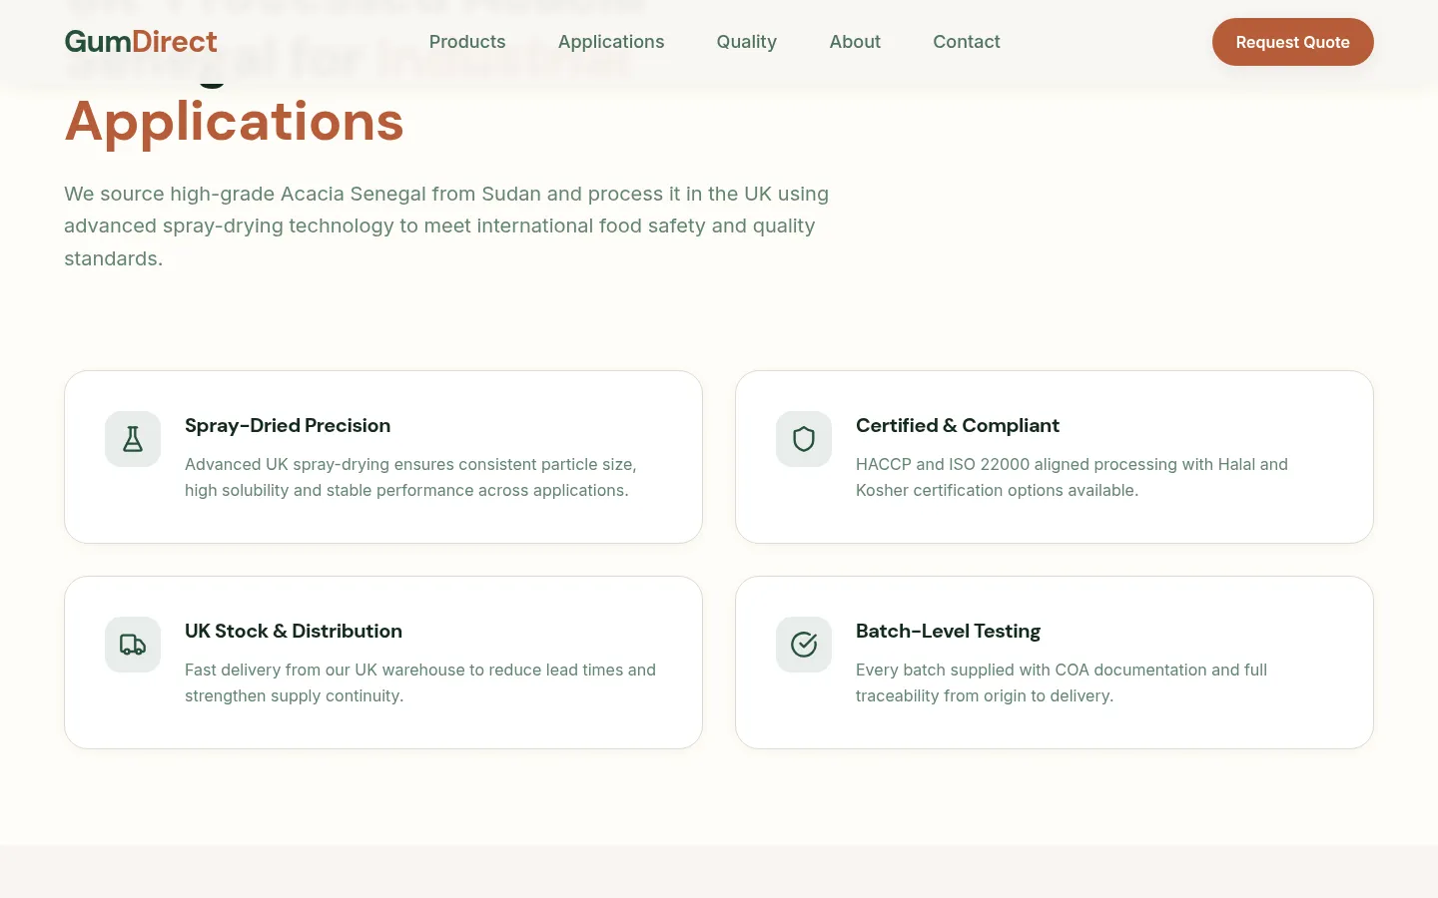The height and width of the screenshot is (898, 1438).
Task: Click the description about consistent particle size
Action: 410,477
